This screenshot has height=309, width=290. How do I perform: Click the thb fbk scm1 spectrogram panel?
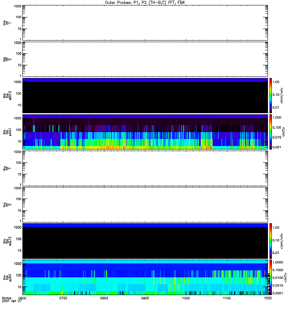click(145, 132)
